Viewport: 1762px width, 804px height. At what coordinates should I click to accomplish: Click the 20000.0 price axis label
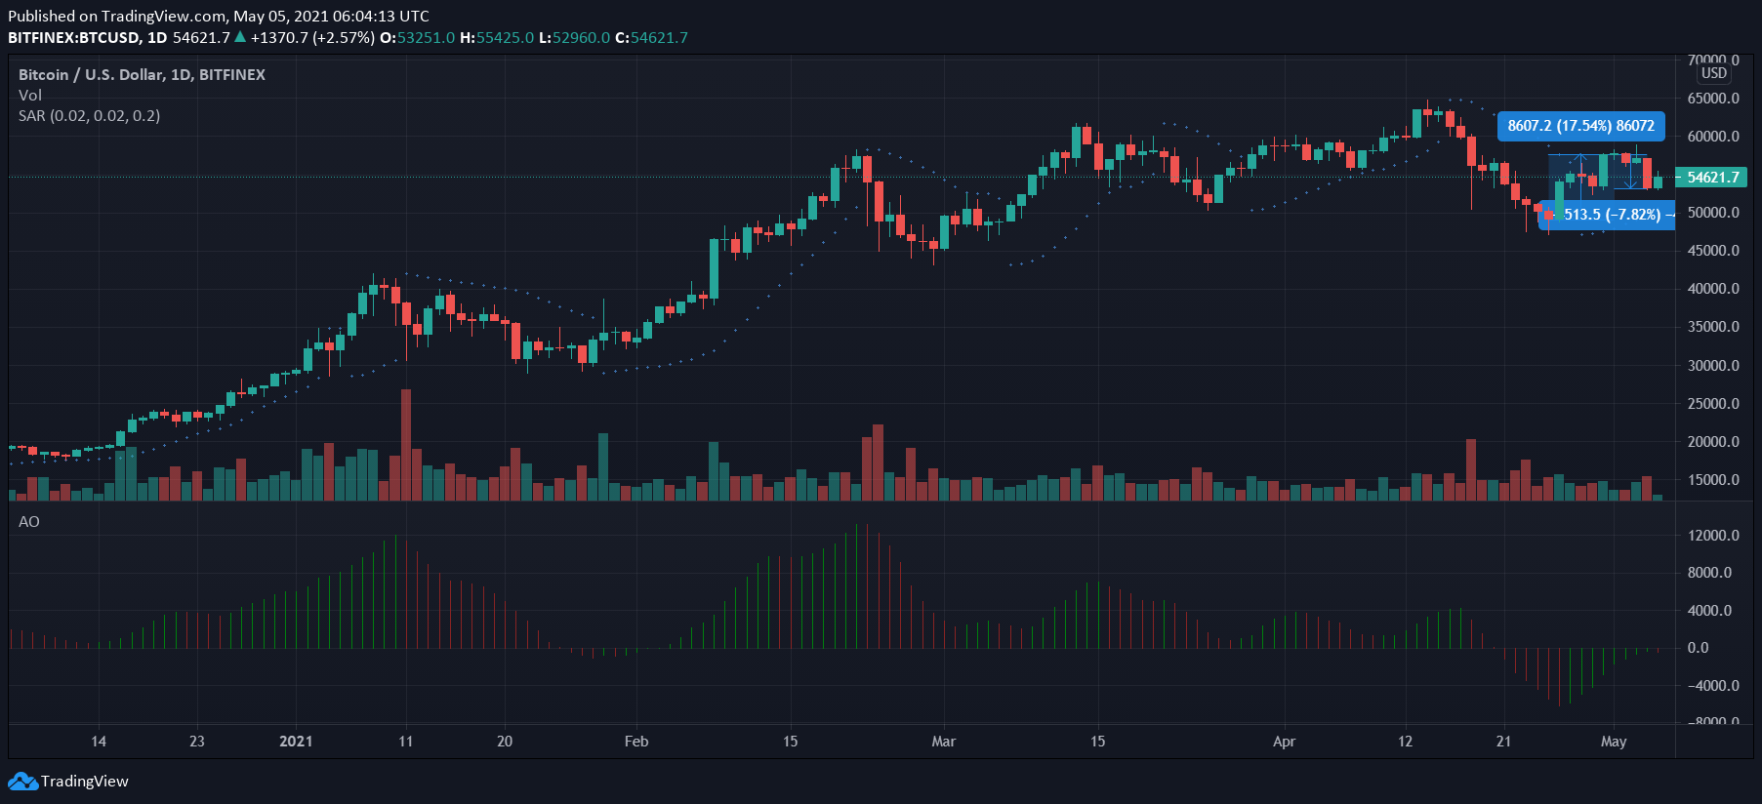pos(1713,442)
